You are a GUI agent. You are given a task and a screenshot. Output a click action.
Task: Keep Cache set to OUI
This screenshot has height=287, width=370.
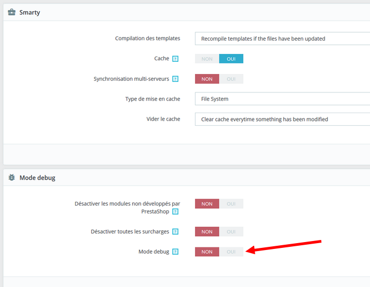(x=231, y=59)
